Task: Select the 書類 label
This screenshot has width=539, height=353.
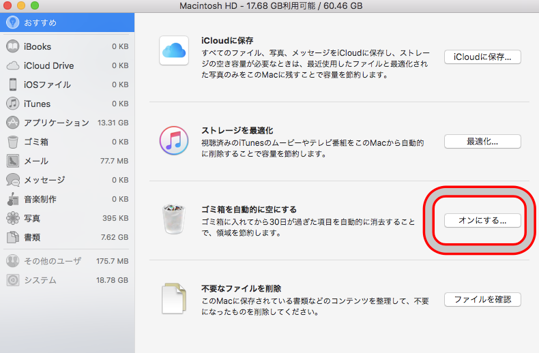Action: 32,237
